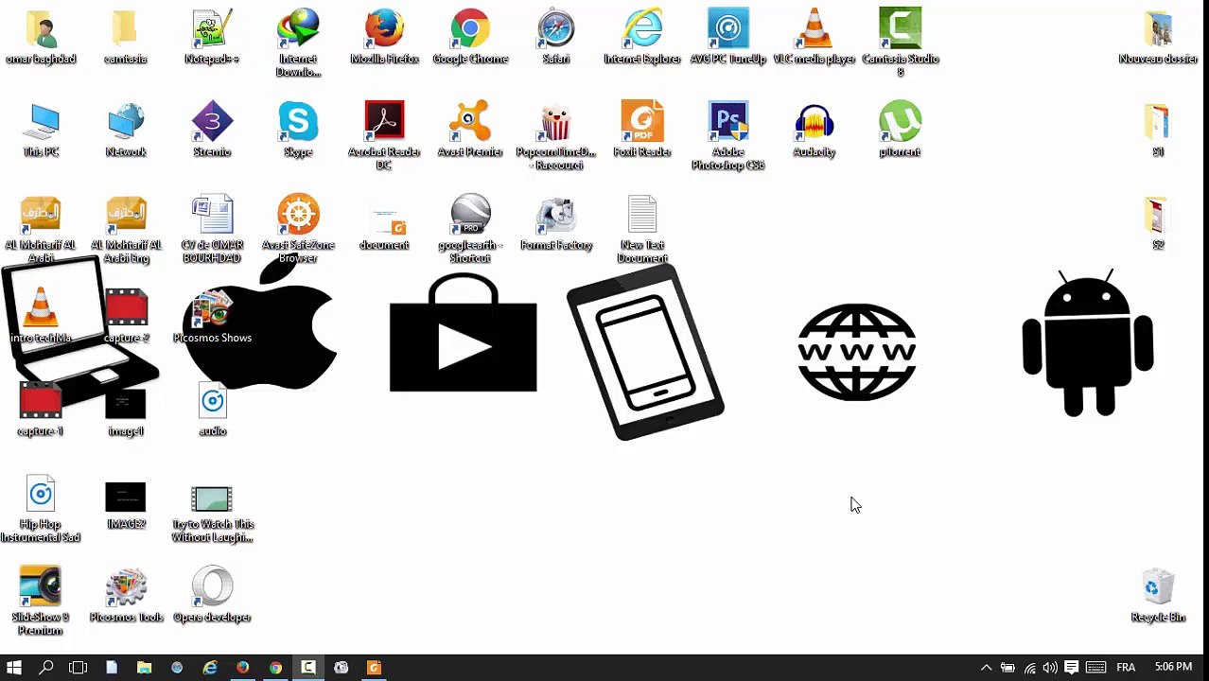Viewport: 1209px width, 681px height.
Task: Click the 5:06 PM taskbar clock
Action: 1173,668
